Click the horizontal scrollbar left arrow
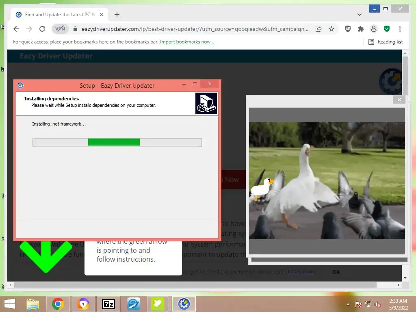The height and width of the screenshot is (312, 416). (x=11, y=285)
